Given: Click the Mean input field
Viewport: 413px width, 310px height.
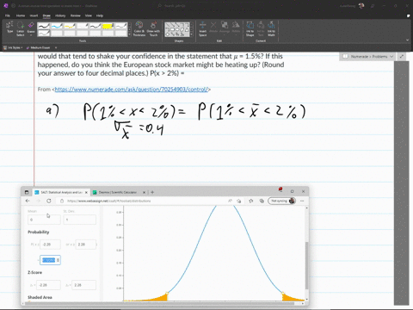Looking at the screenshot, I should tap(44, 220).
